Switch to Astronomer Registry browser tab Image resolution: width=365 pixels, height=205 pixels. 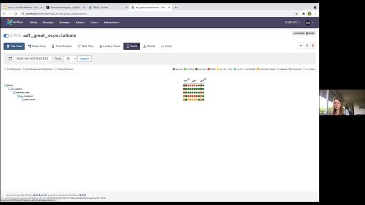[66, 7]
